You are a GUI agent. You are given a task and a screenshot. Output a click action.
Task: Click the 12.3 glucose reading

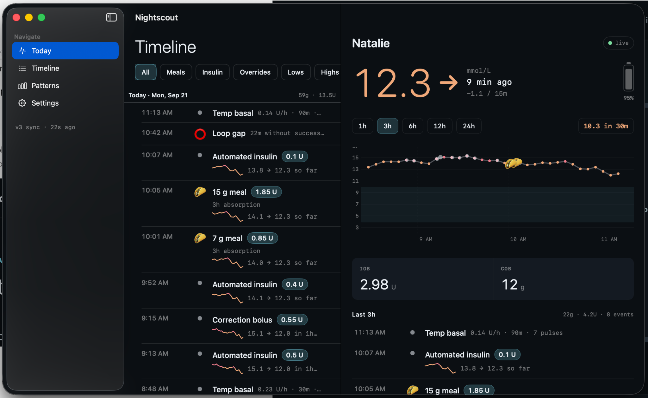click(x=393, y=83)
